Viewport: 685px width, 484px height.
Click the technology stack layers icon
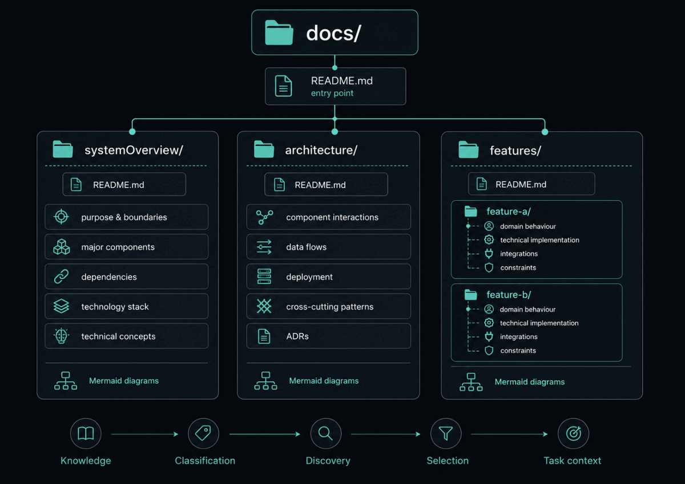(61, 307)
